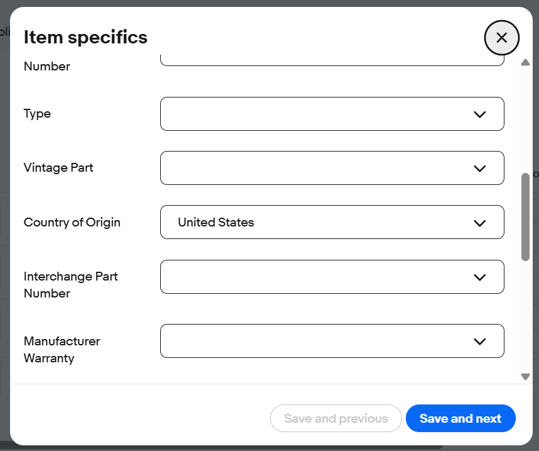Viewport: 539px width, 451px height.
Task: Click the chevron arrow beside United States
Action: tap(479, 223)
